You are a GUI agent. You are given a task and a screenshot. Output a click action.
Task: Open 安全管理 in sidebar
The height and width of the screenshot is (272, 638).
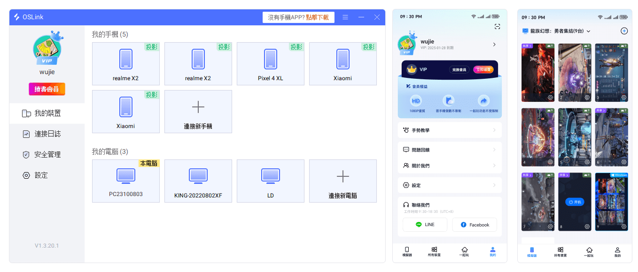coord(47,154)
